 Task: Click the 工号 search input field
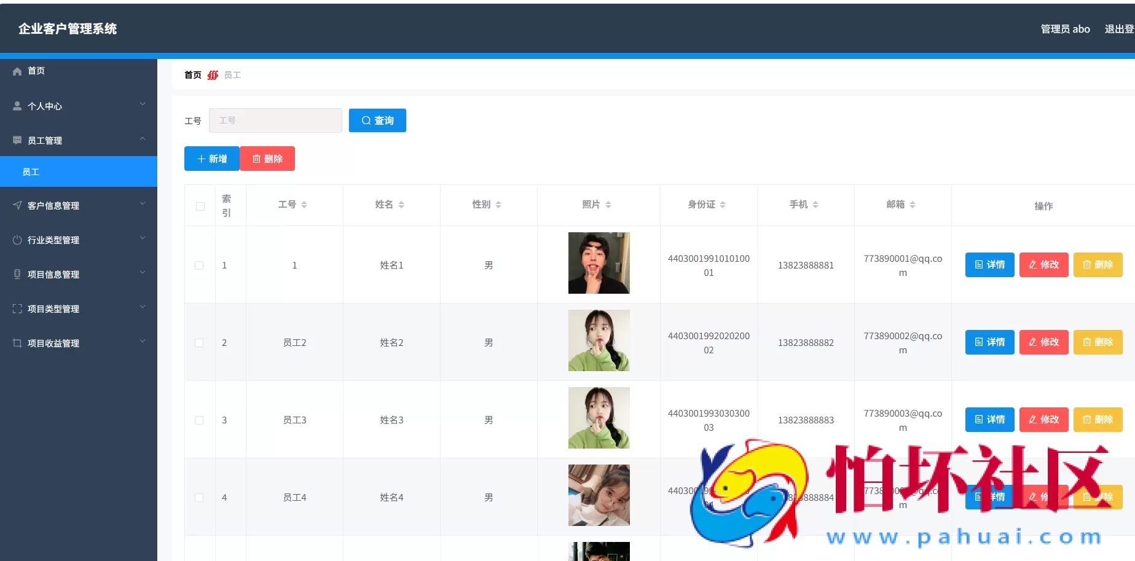tap(275, 120)
